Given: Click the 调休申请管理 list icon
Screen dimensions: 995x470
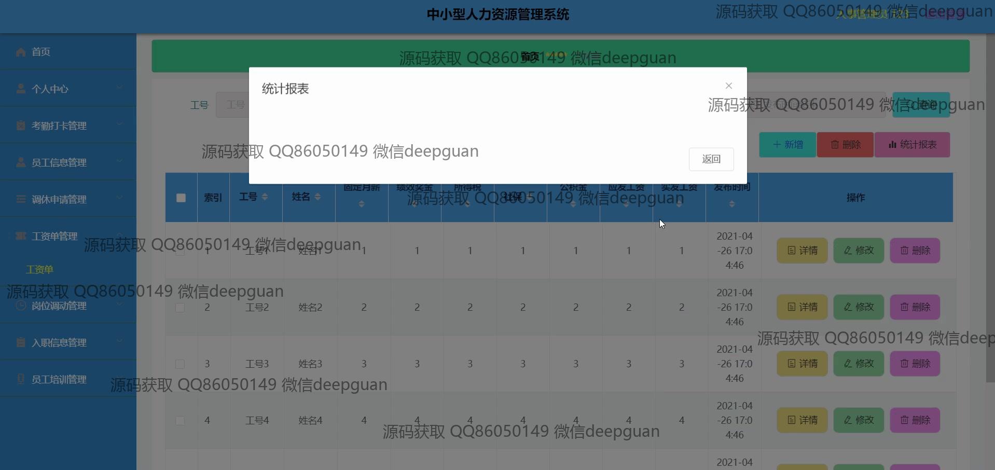Looking at the screenshot, I should [x=21, y=199].
